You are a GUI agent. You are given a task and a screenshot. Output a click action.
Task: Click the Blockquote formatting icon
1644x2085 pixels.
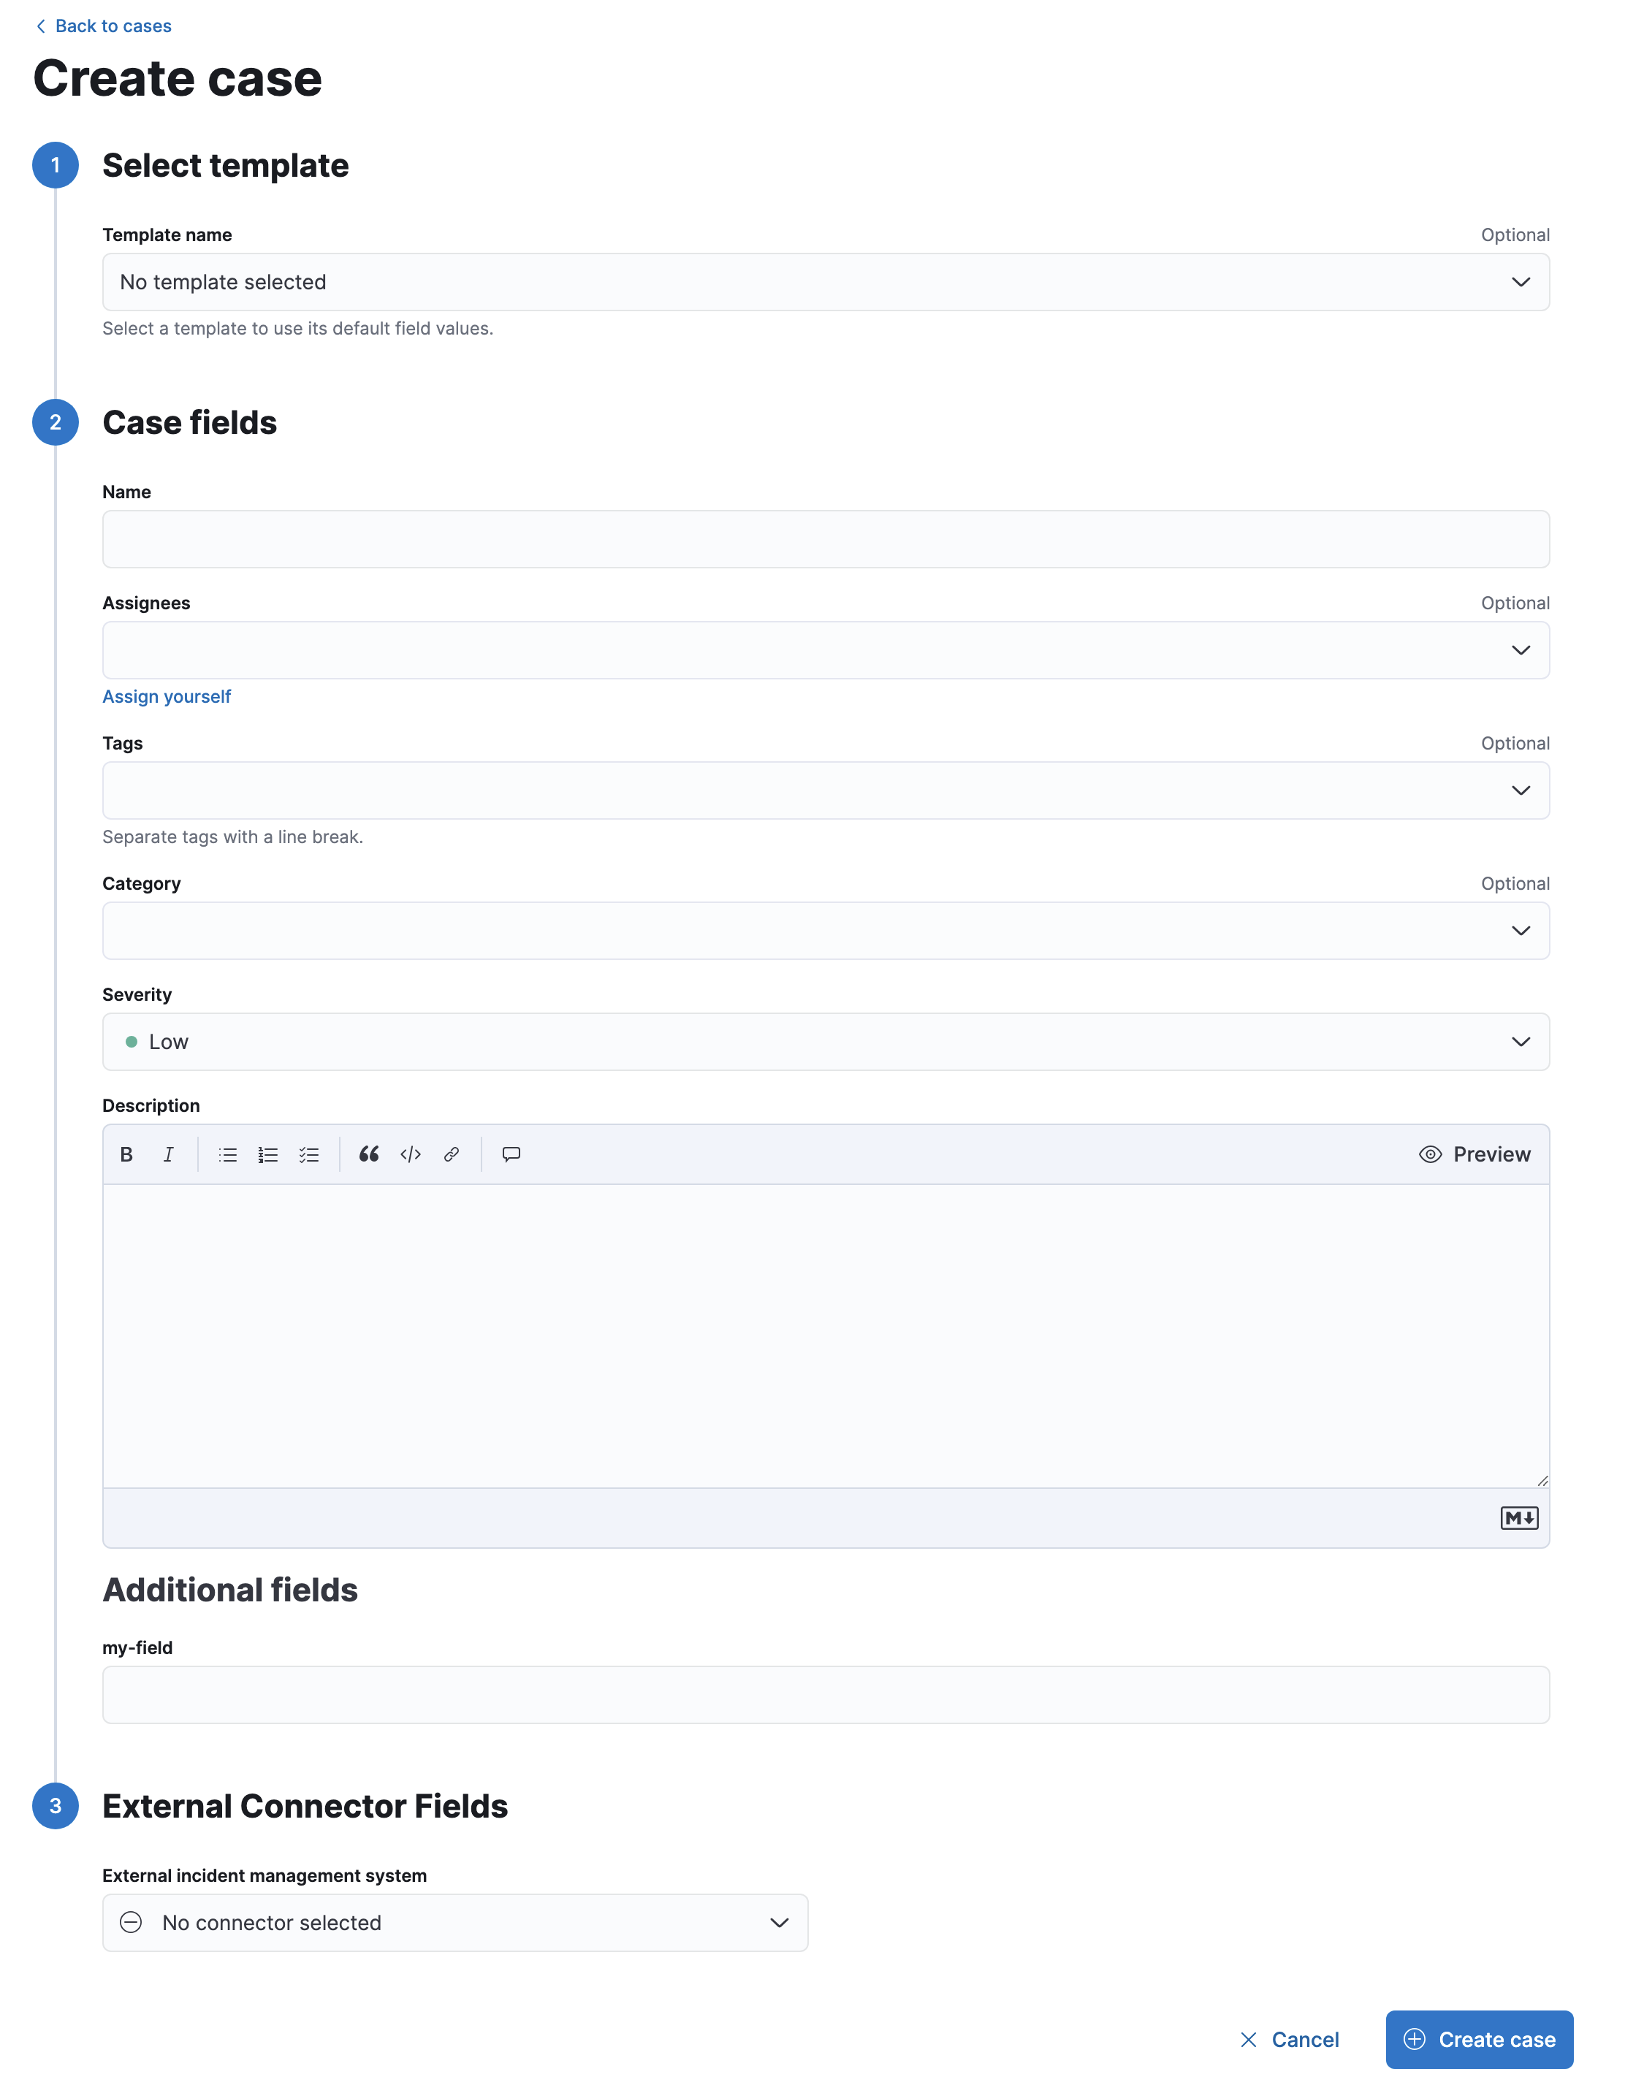point(368,1154)
